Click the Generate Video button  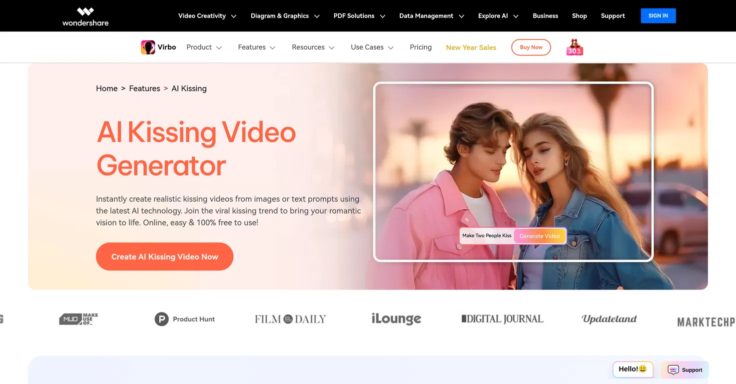[x=540, y=236]
